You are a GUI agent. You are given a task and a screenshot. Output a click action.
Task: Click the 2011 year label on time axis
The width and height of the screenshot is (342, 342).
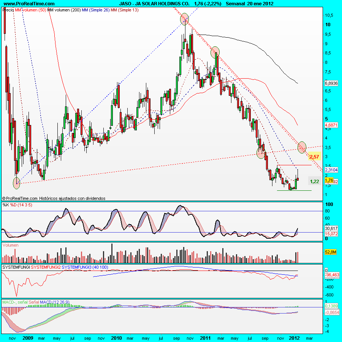[205, 338]
